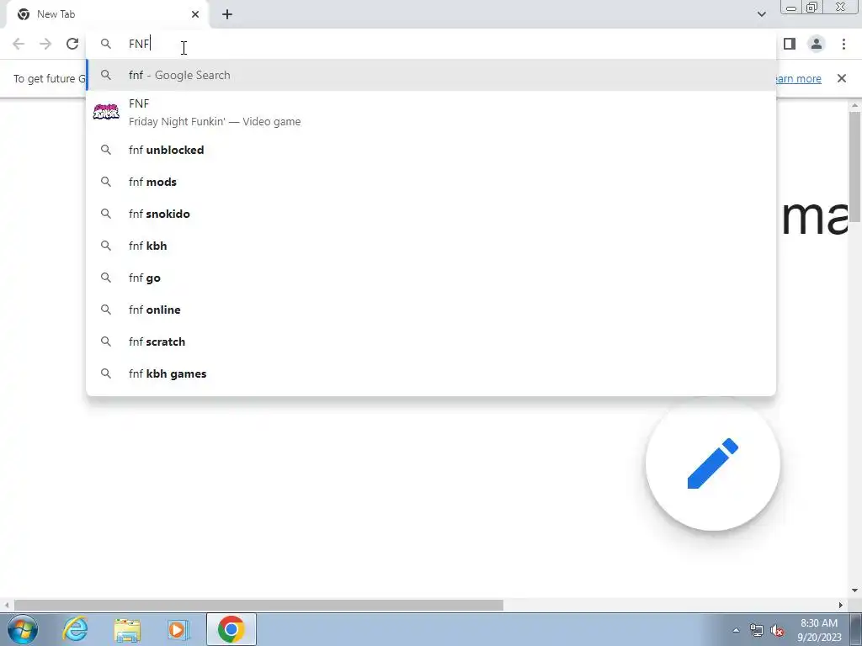This screenshot has width=862, height=646.
Task: Click the Friday Night Funkin' logo thumbnail
Action: point(106,112)
